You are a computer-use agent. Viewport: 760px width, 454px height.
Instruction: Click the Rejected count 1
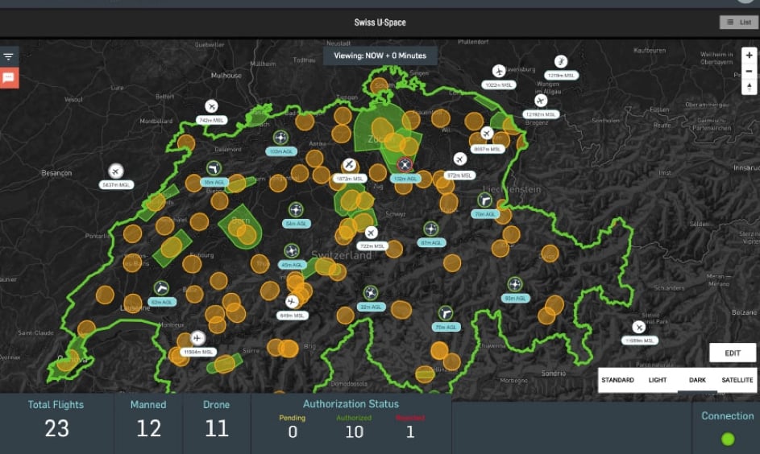tap(410, 431)
